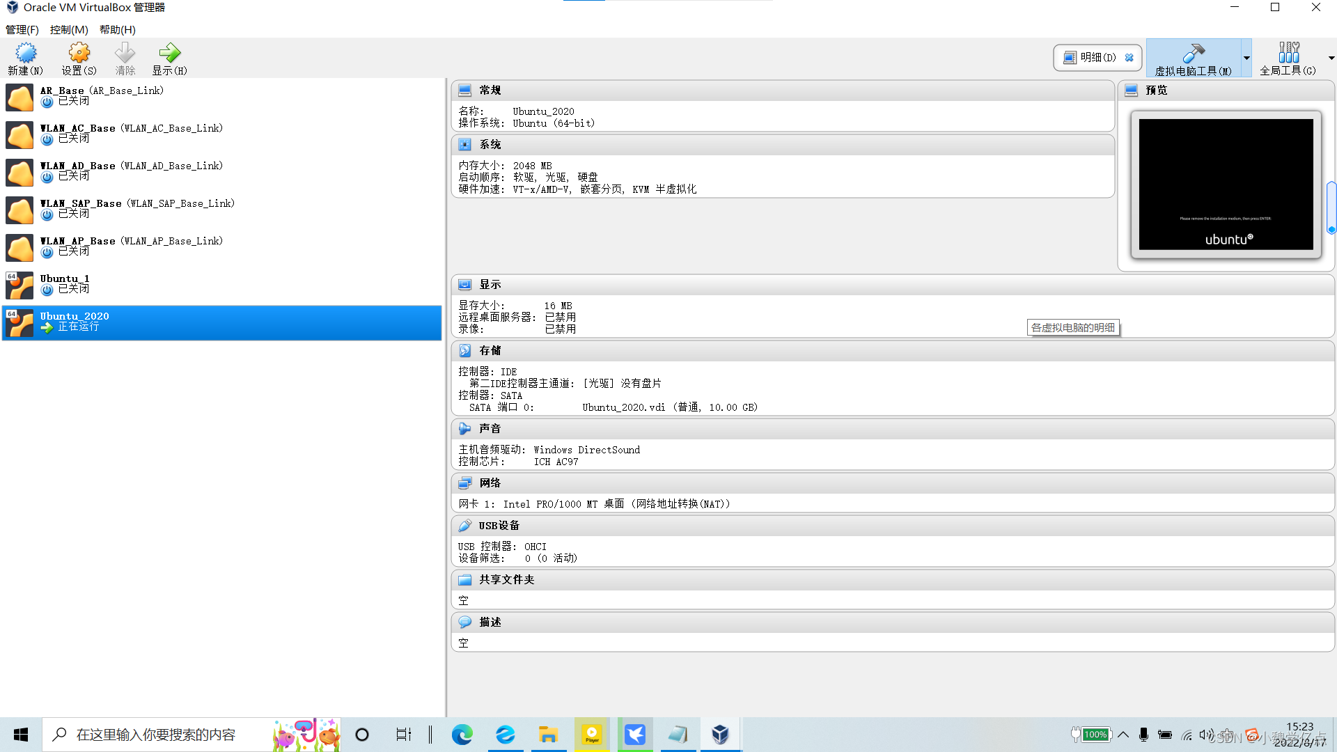Open the 控制(M) menu

(69, 29)
